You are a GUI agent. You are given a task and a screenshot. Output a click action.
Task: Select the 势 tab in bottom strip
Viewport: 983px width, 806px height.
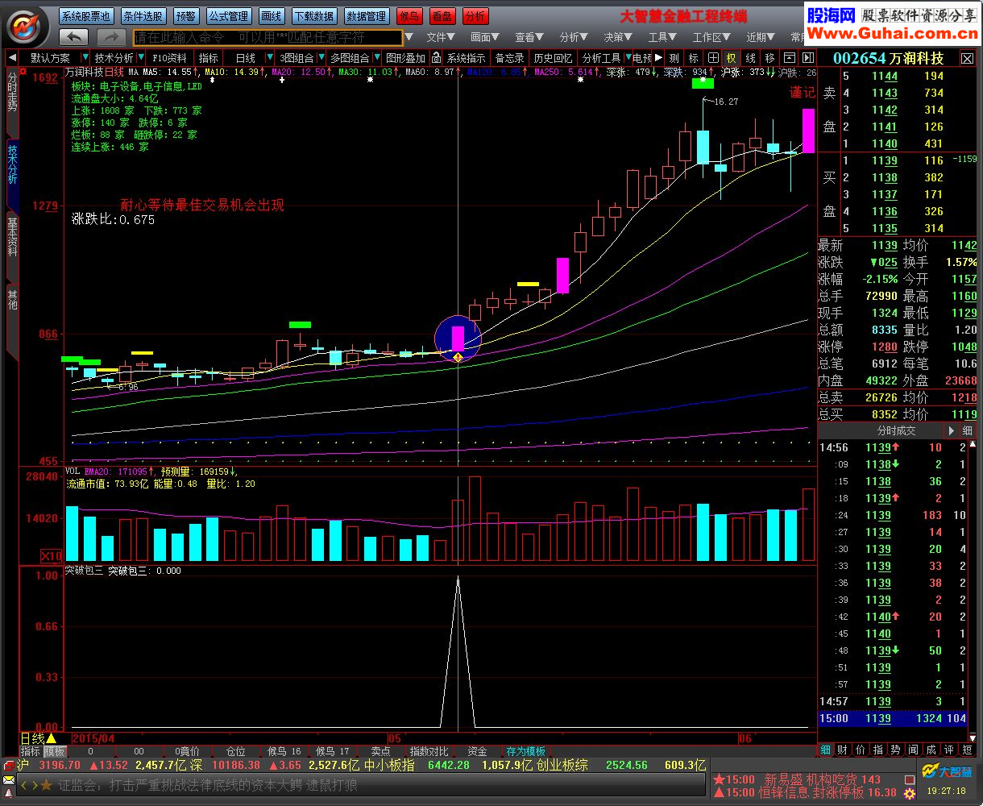[895, 750]
